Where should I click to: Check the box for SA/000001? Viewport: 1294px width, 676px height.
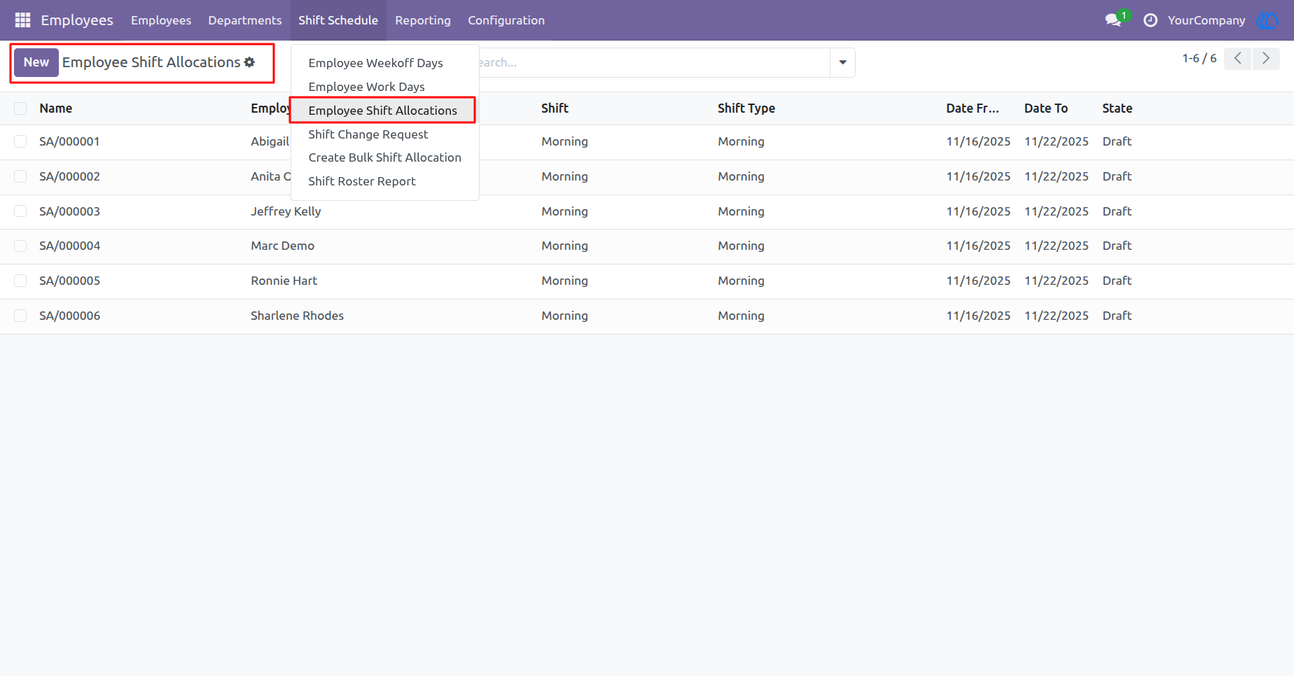[x=20, y=141]
